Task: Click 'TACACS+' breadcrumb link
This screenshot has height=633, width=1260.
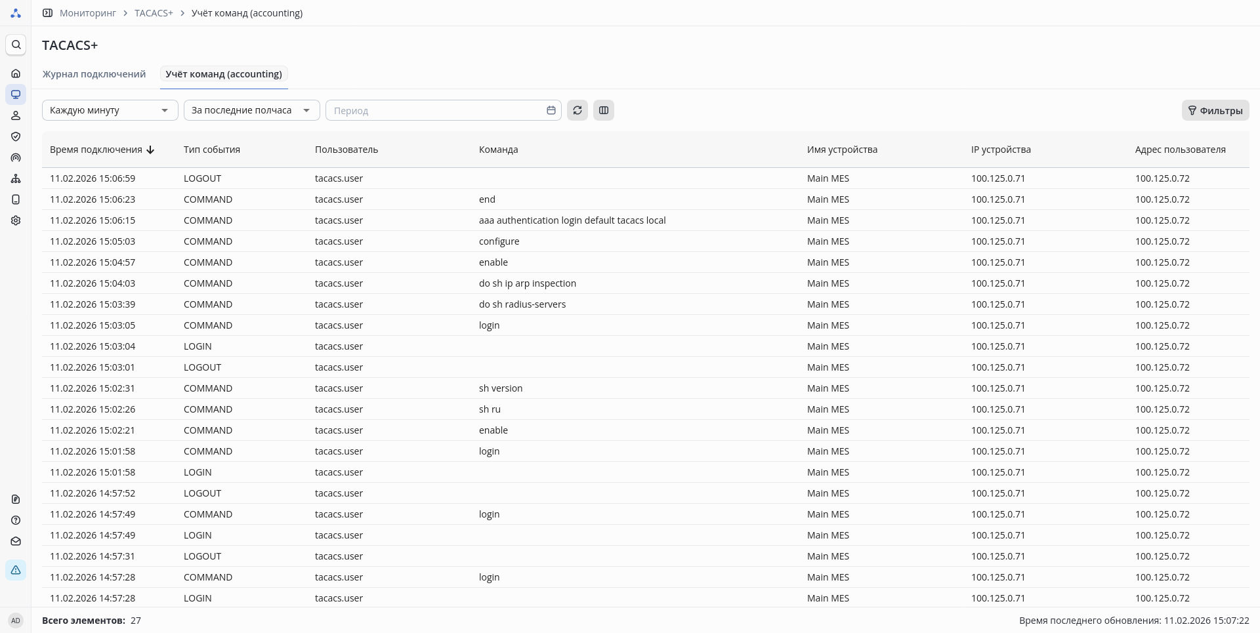Action: point(154,13)
